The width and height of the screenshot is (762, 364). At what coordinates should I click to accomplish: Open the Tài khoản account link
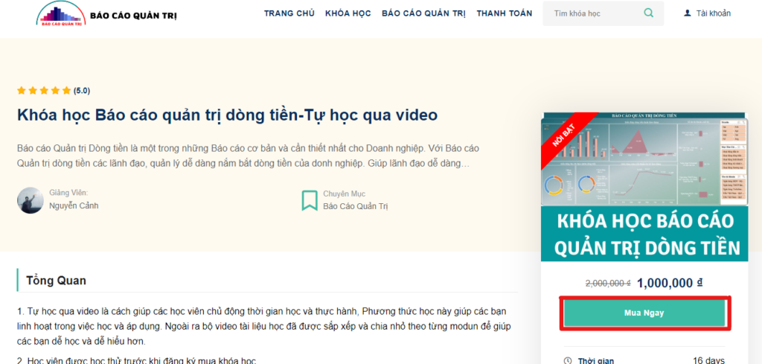(713, 13)
